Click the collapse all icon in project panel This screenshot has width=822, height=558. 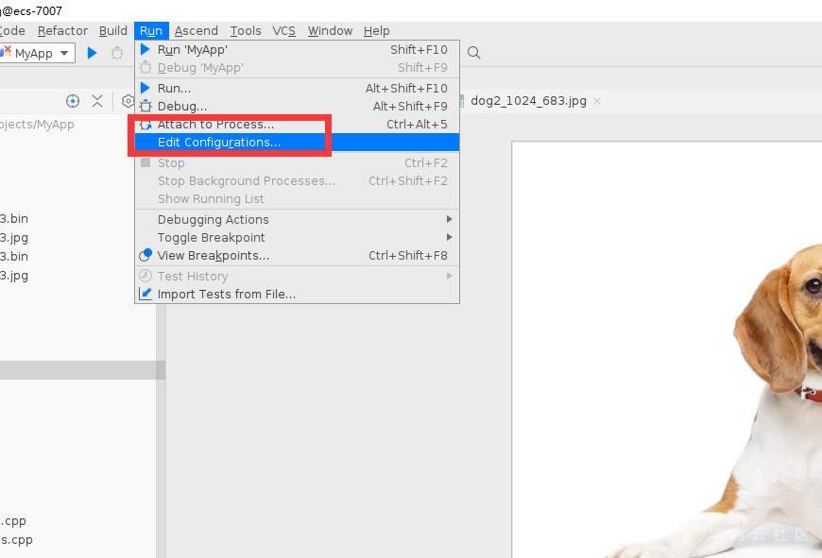tap(97, 101)
